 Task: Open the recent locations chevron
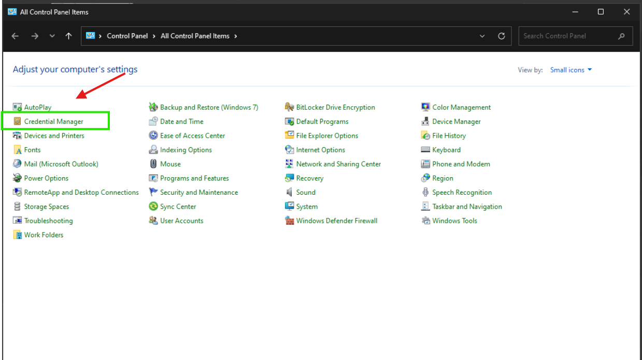[x=52, y=36]
